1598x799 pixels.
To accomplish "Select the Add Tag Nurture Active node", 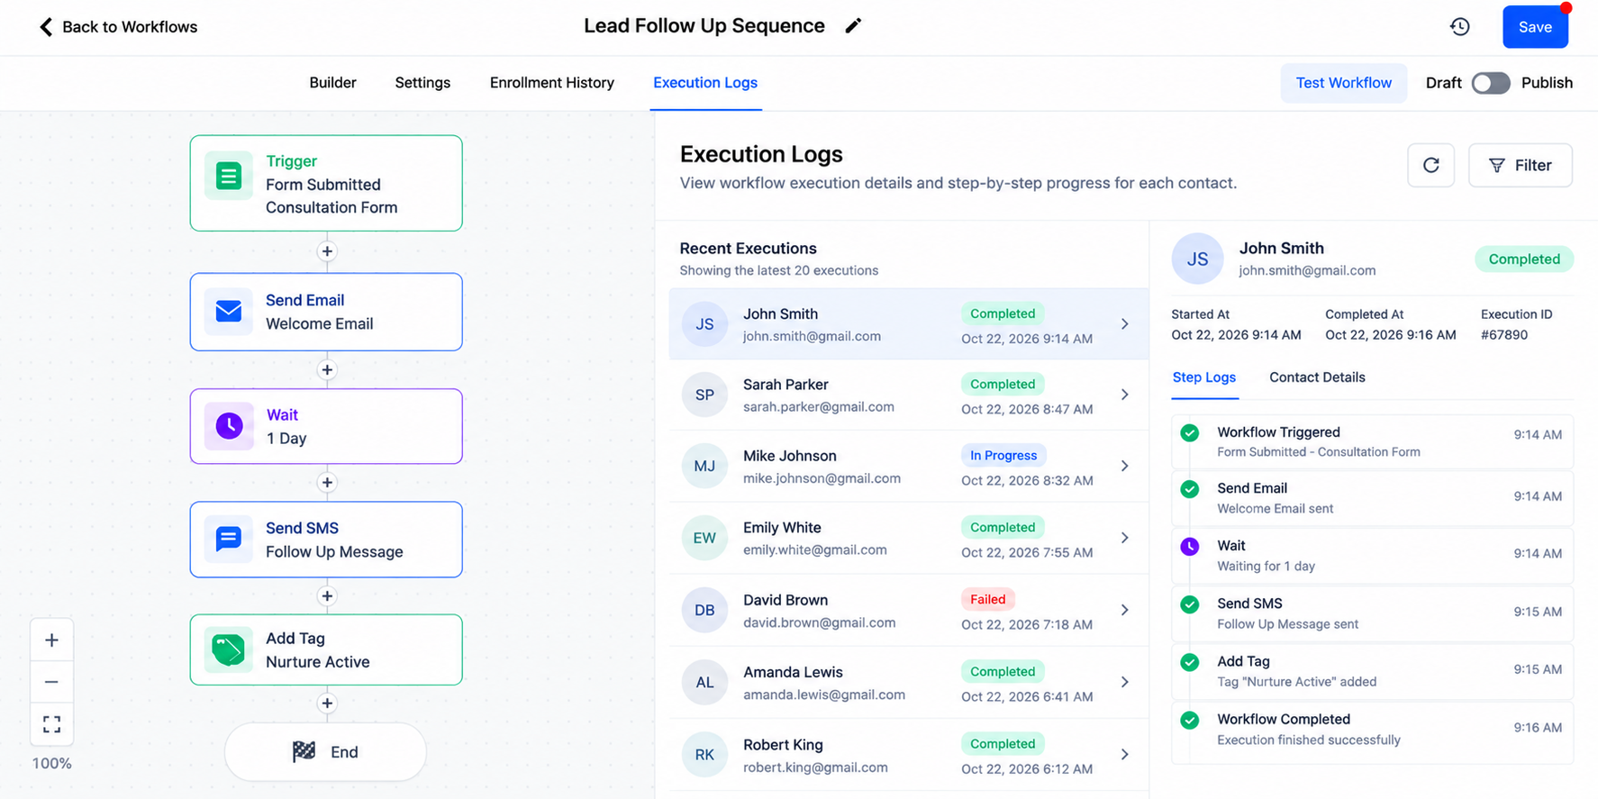I will [x=326, y=649].
